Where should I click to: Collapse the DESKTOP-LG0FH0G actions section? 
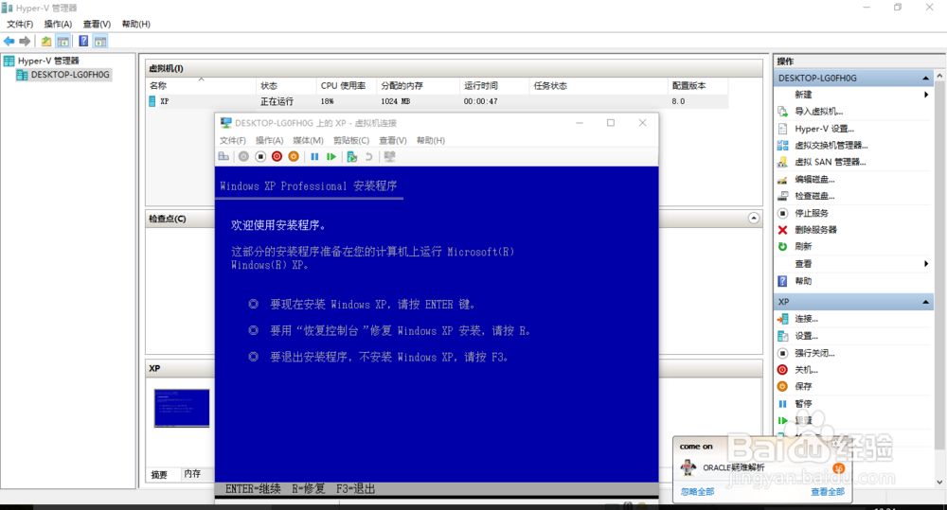tap(925, 78)
